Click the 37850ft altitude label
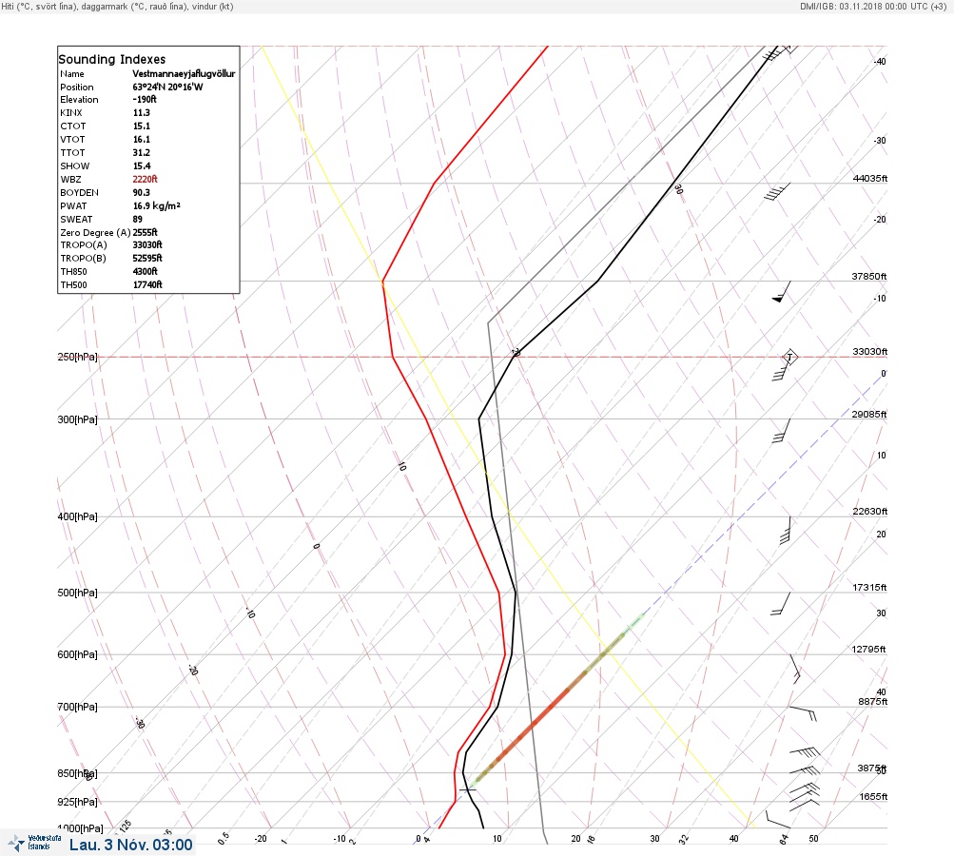 coord(868,276)
